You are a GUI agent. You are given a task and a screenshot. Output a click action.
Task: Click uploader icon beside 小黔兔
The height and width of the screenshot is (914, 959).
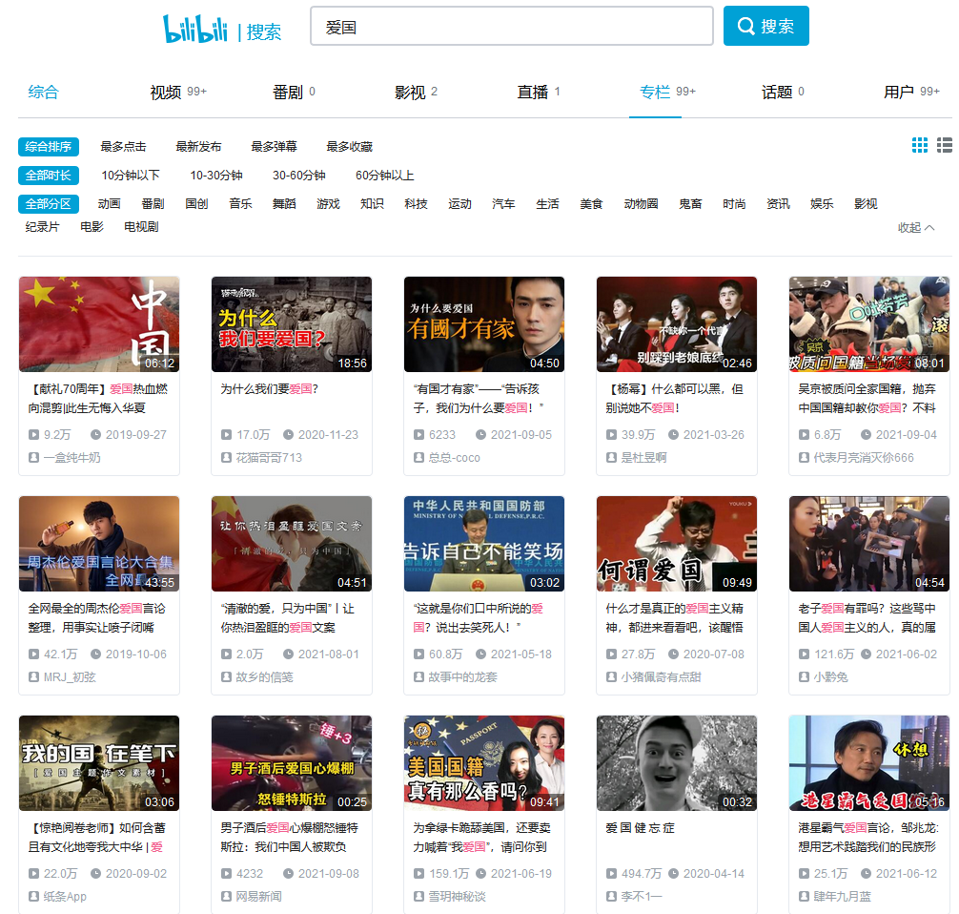click(x=805, y=677)
